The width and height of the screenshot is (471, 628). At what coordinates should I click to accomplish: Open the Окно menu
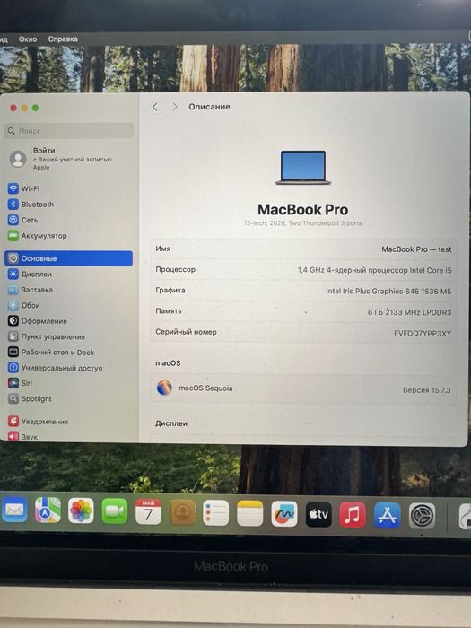(28, 39)
